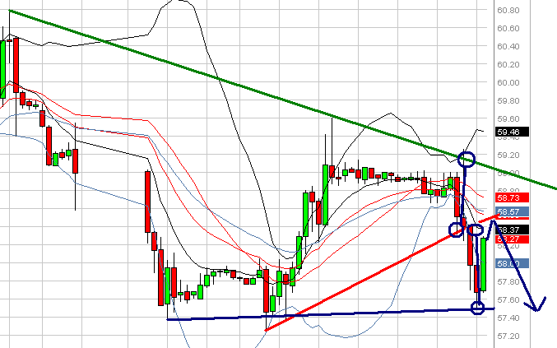557x348 pixels.
Task: Select the tall green candle reaching 59.10
Action: tap(325, 194)
